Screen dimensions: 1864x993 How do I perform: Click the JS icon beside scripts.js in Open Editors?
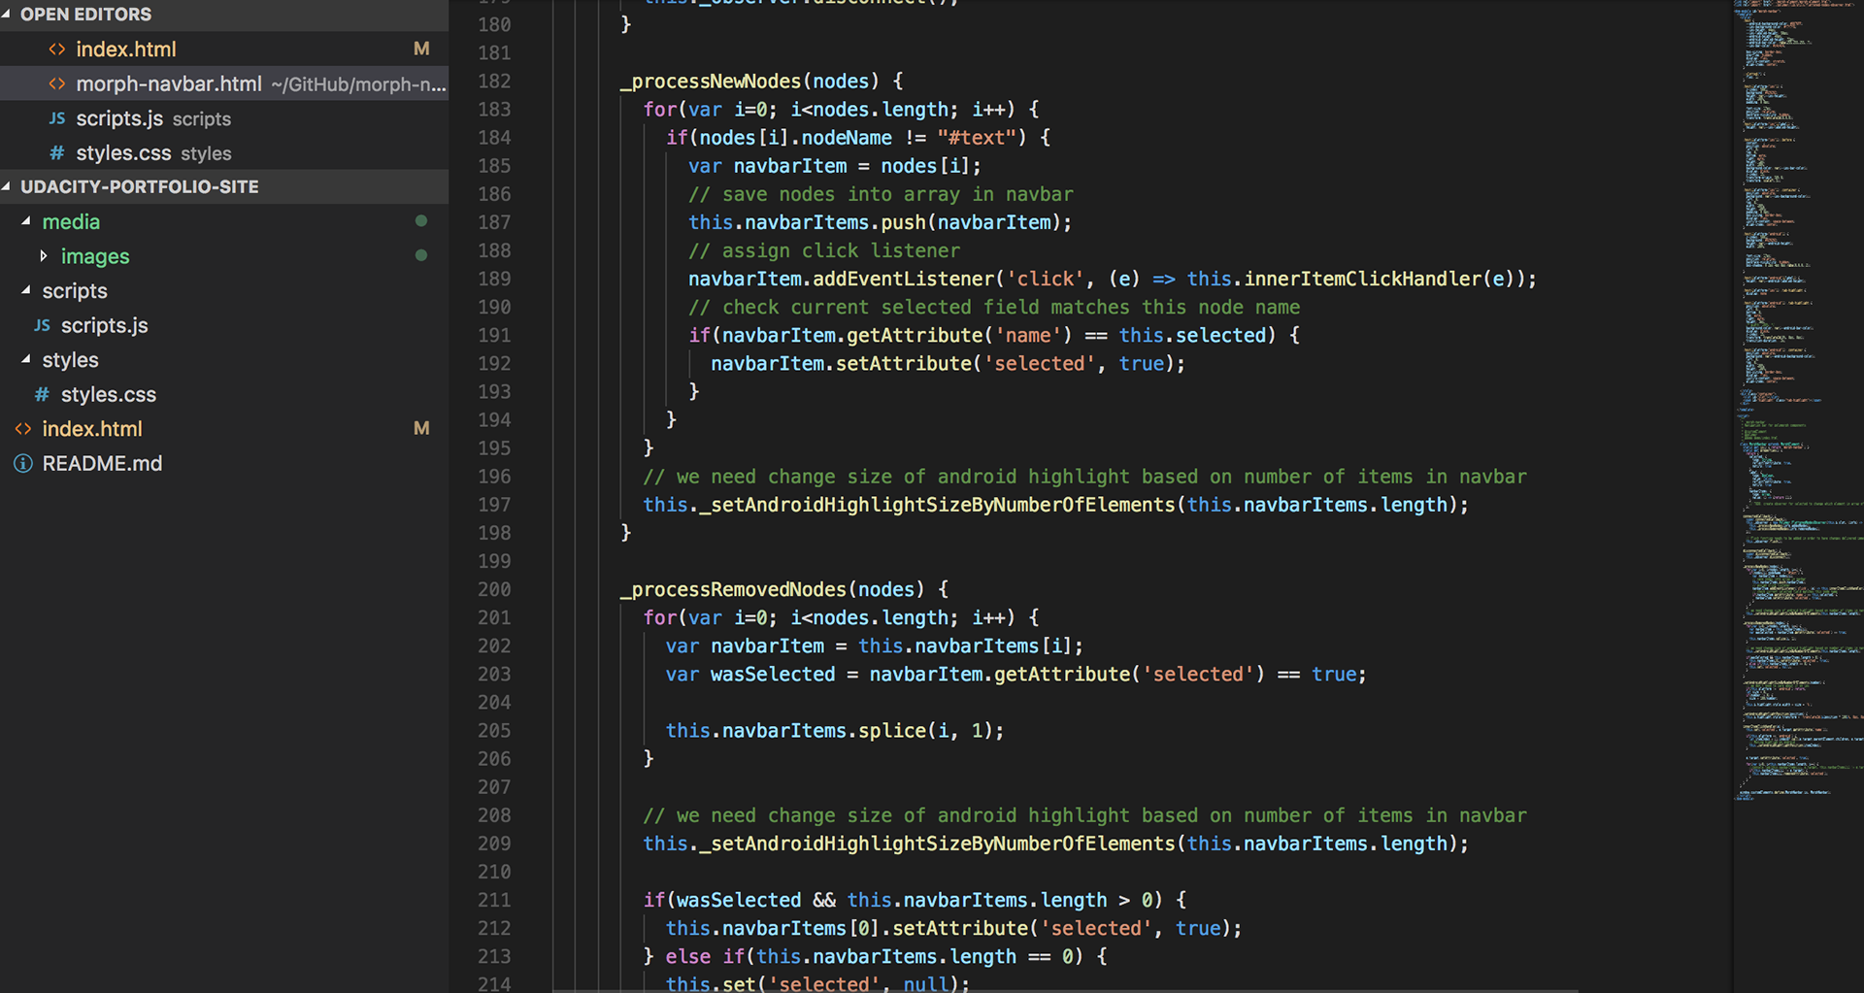[x=57, y=118]
